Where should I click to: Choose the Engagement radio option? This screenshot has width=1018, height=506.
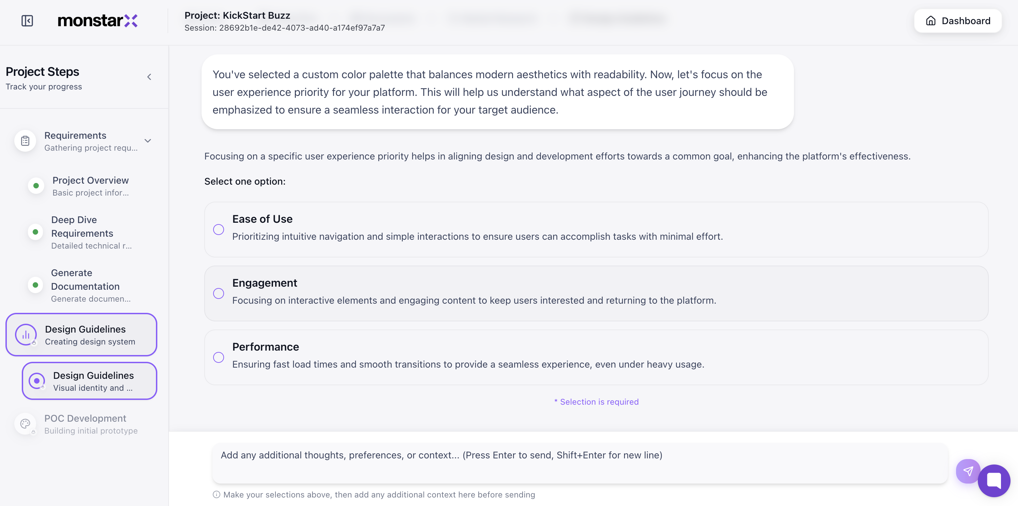point(219,294)
